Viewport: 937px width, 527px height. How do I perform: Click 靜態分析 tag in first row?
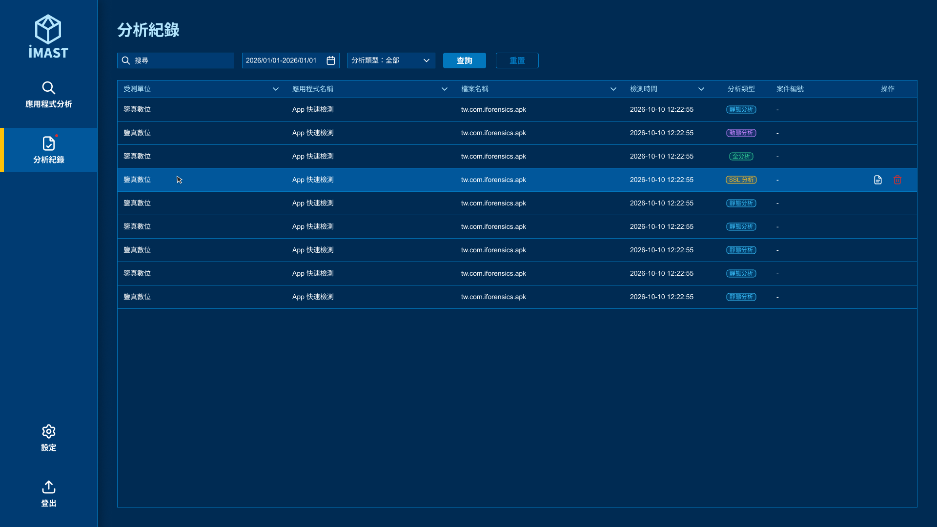coord(741,110)
